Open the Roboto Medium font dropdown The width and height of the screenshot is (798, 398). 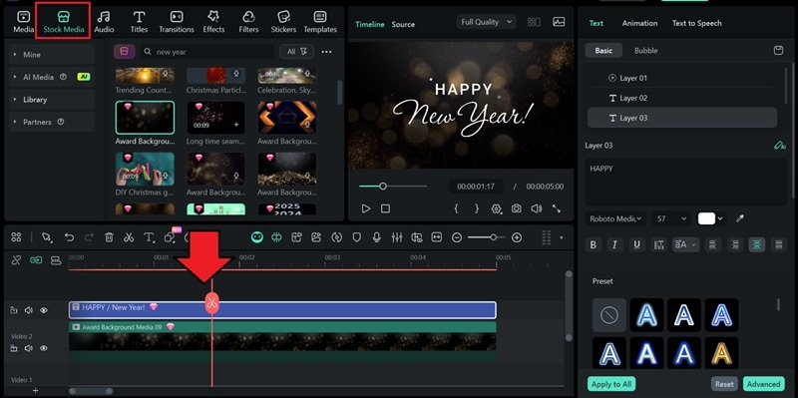(615, 218)
